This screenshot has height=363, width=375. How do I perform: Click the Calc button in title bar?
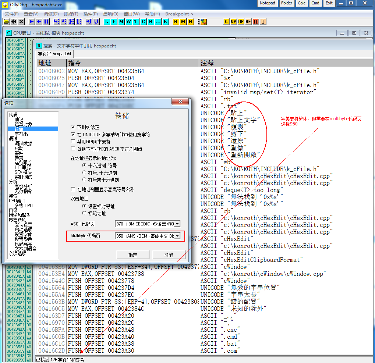click(301, 3)
